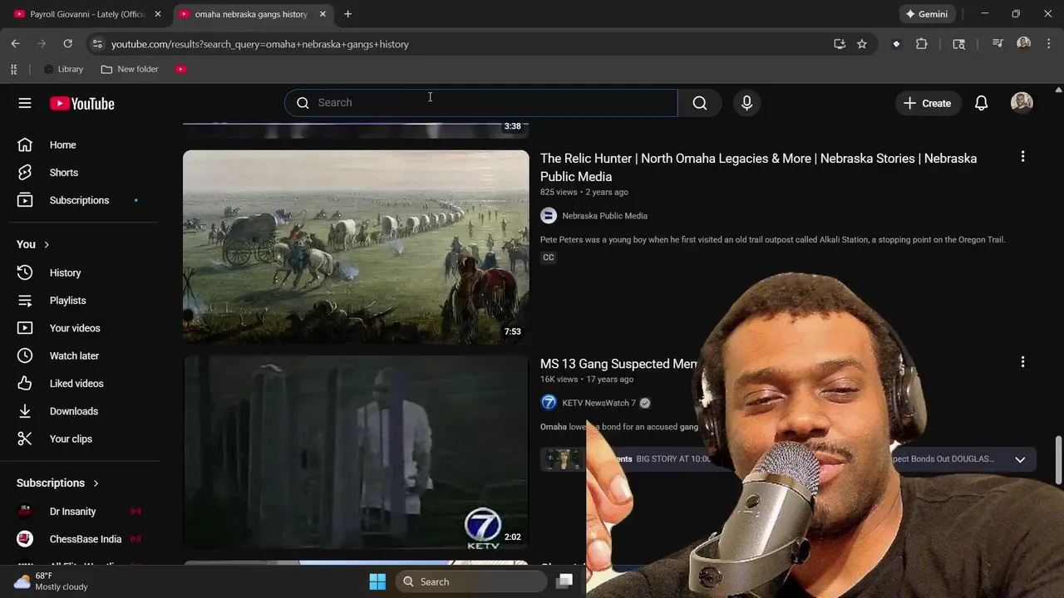The height and width of the screenshot is (598, 1064).
Task: Go to YouTube home via logo
Action: (x=81, y=104)
